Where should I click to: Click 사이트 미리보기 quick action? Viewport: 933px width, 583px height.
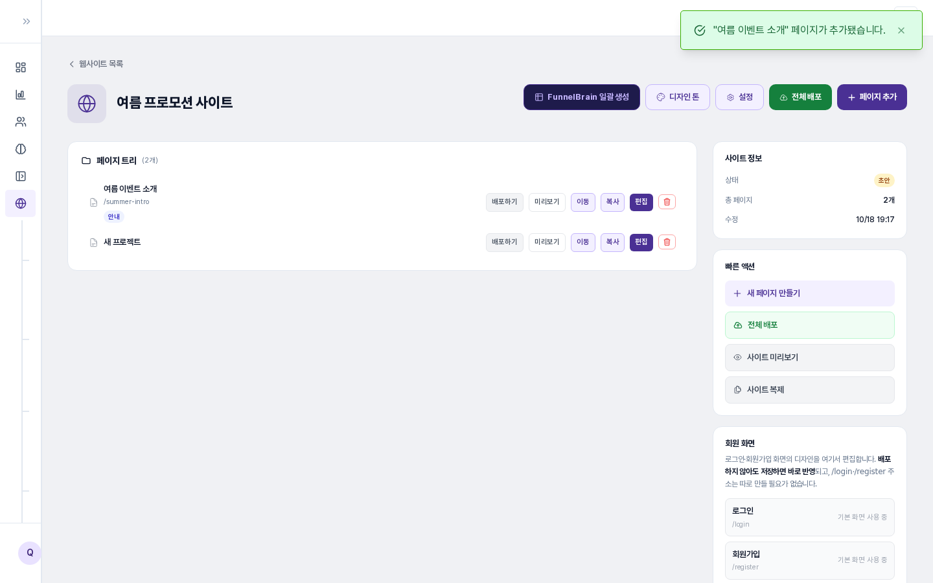pyautogui.click(x=810, y=358)
